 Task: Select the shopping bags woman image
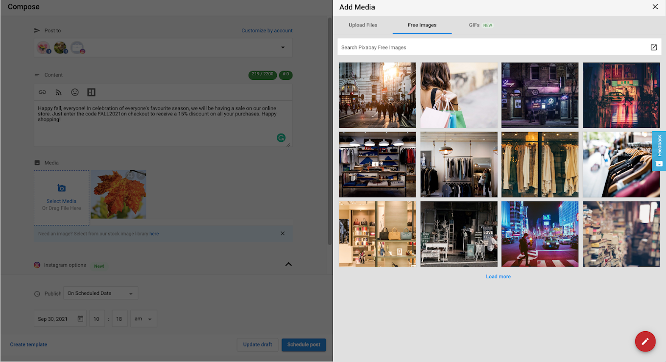pos(459,95)
